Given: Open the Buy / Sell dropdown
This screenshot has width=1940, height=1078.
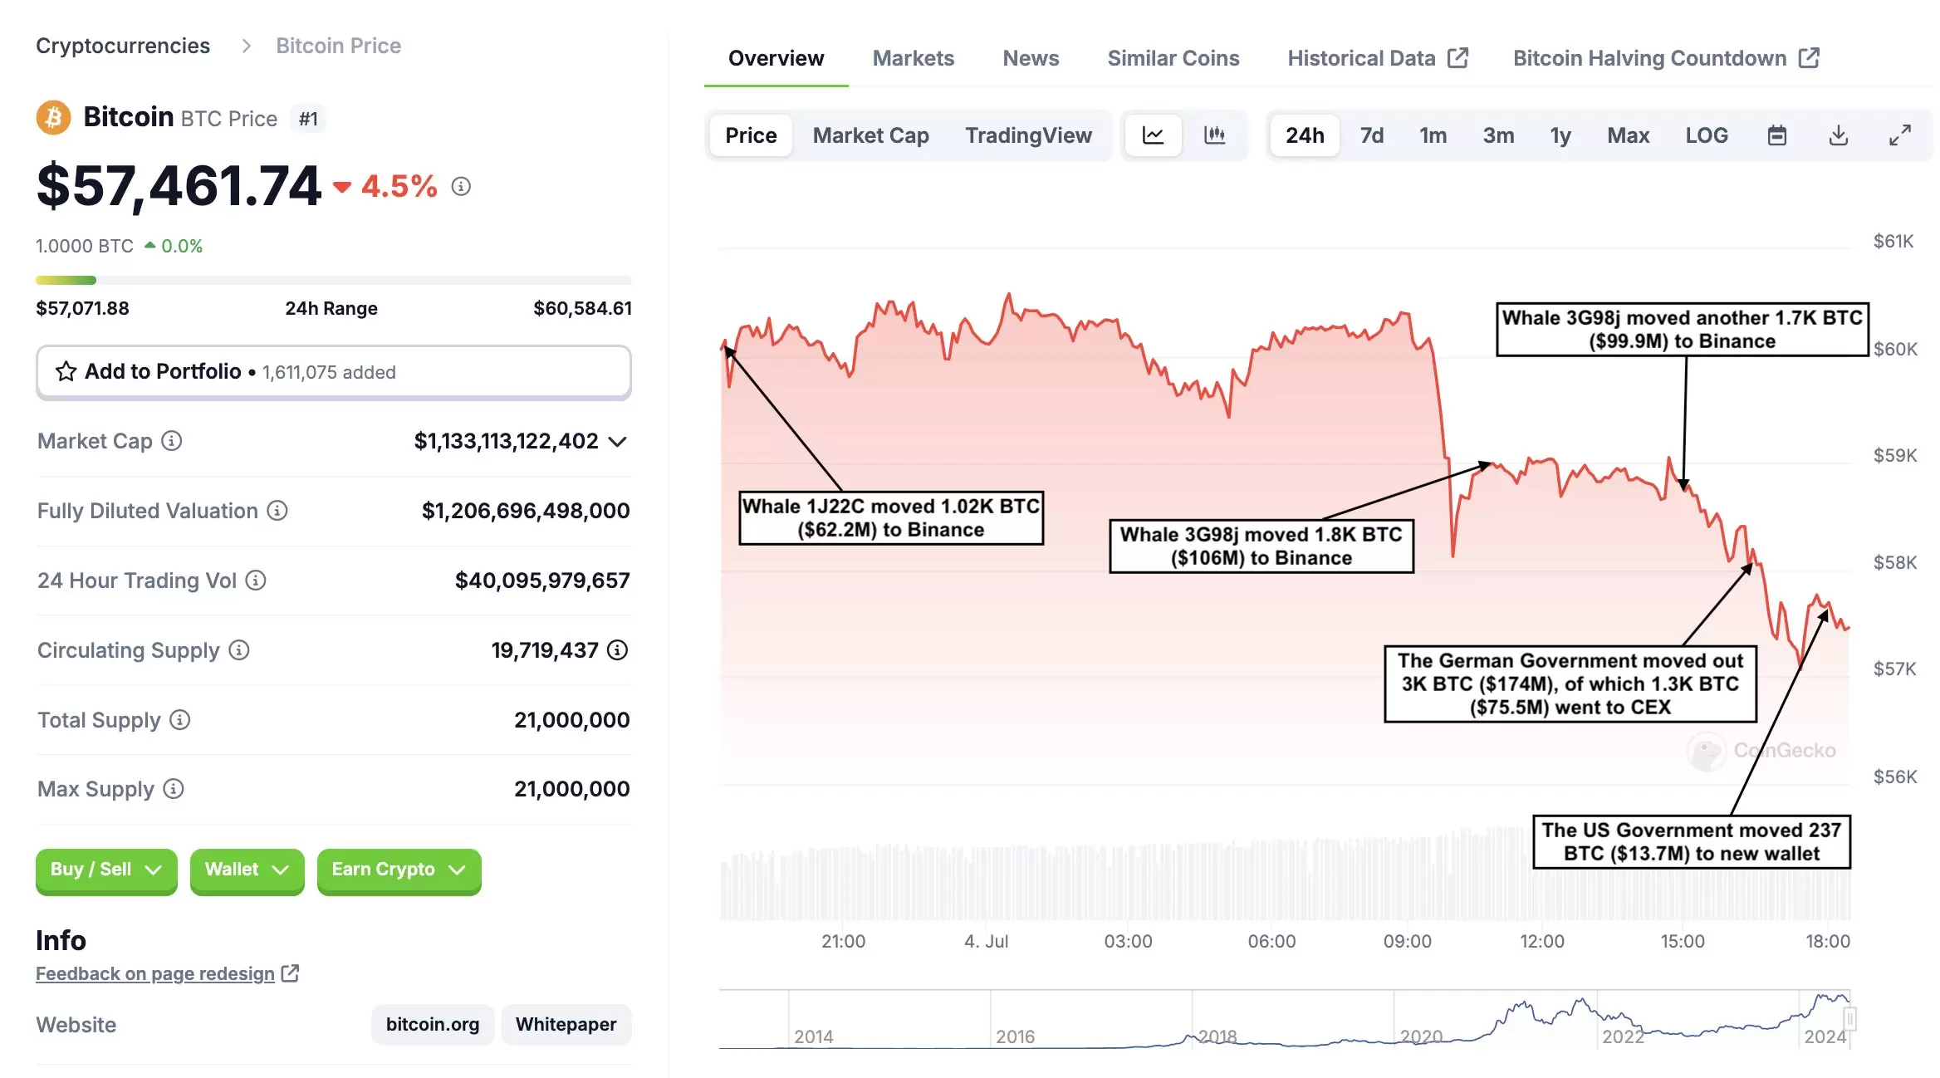Looking at the screenshot, I should click(x=106, y=870).
